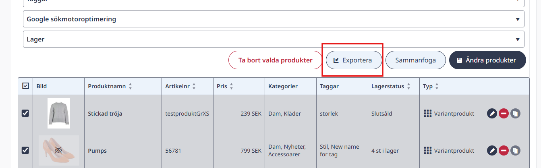This screenshot has height=168, width=541.
Task: Click the price 799 SEK
Action: click(251, 151)
